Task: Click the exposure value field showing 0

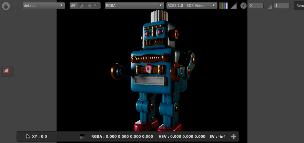Action: [256, 6]
